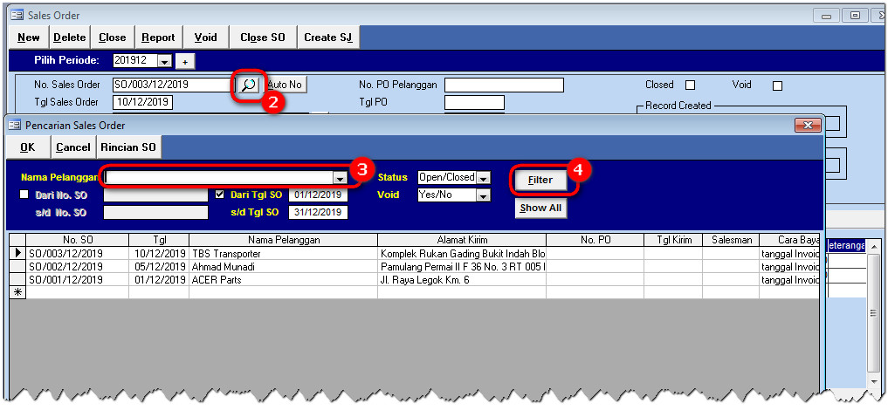Click the No. PO Pelanggan field

tap(504, 85)
